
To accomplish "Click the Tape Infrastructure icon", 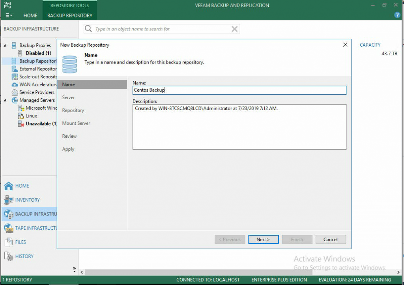I will (9, 228).
